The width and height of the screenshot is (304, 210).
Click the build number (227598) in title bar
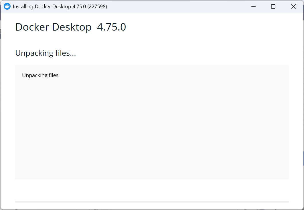(97, 7)
